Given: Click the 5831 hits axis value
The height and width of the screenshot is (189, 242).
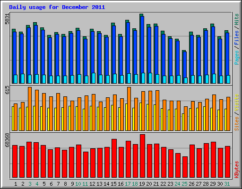Looking at the screenshot, I should pos(7,18).
